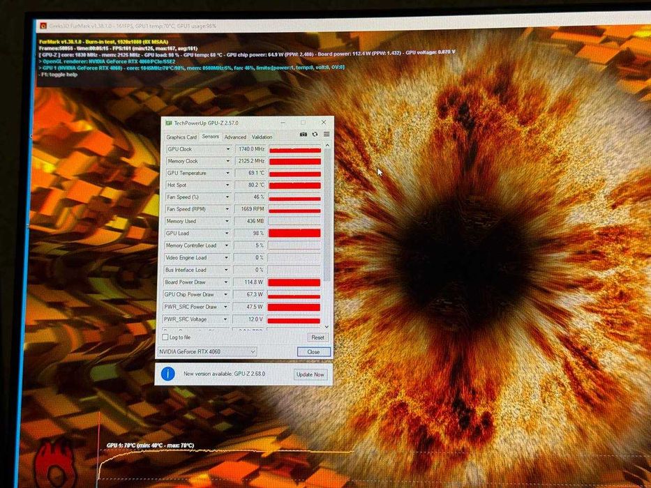Viewport: 651px width, 488px height.
Task: Open the Video Engine Load dropdown
Action: point(226,258)
